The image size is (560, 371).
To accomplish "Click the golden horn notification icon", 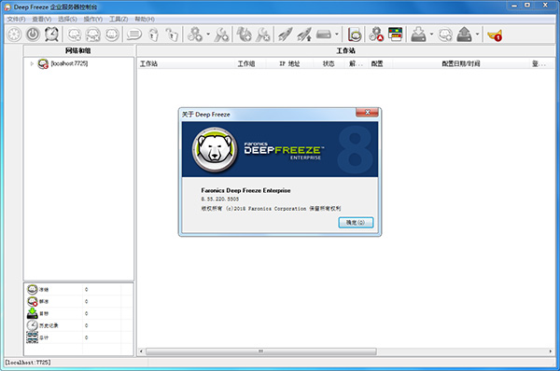I will point(495,35).
